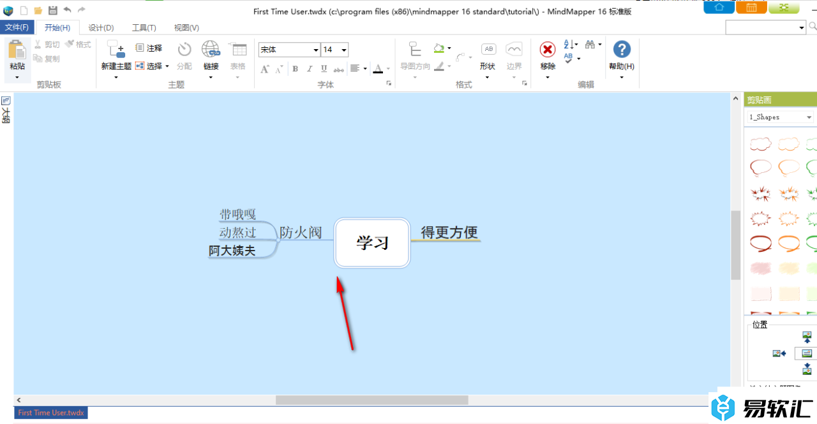Image resolution: width=817 pixels, height=424 pixels.
Task: Click the green map view button in title bar
Action: click(784, 7)
